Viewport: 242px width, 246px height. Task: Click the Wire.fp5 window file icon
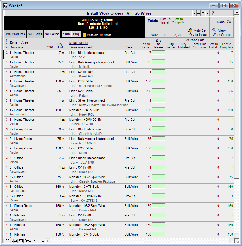coord(6,6)
